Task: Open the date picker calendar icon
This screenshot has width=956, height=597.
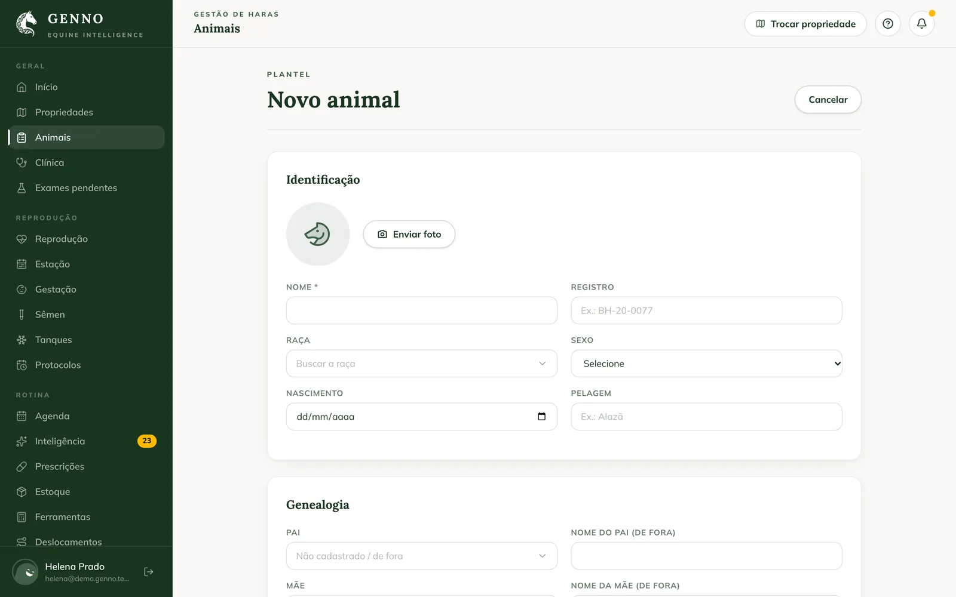Action: (541, 417)
